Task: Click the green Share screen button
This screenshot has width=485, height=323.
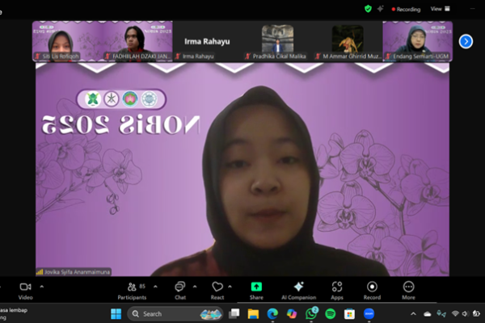Action: pos(256,291)
